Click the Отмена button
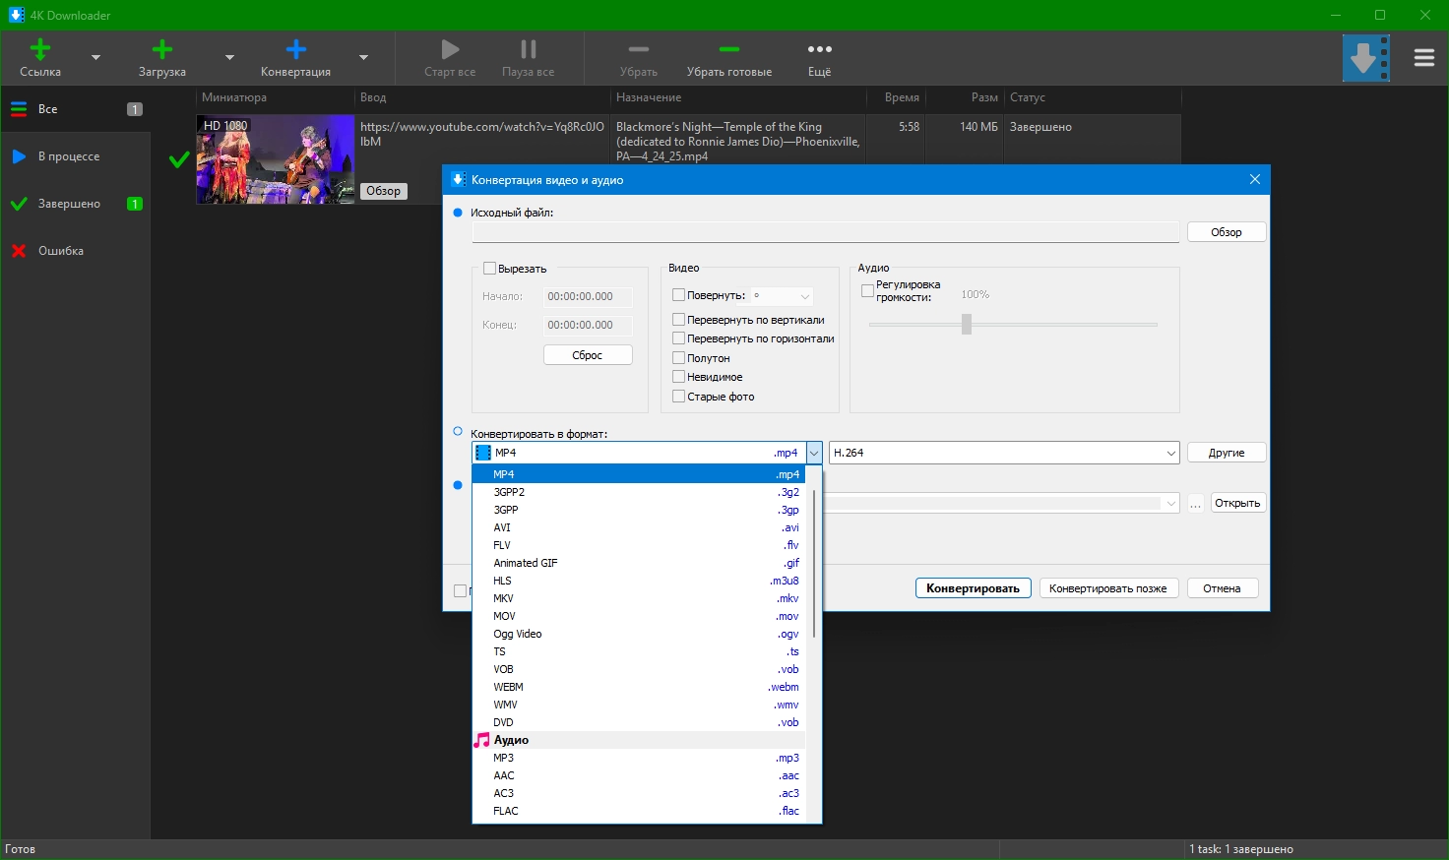1449x860 pixels. click(x=1222, y=588)
